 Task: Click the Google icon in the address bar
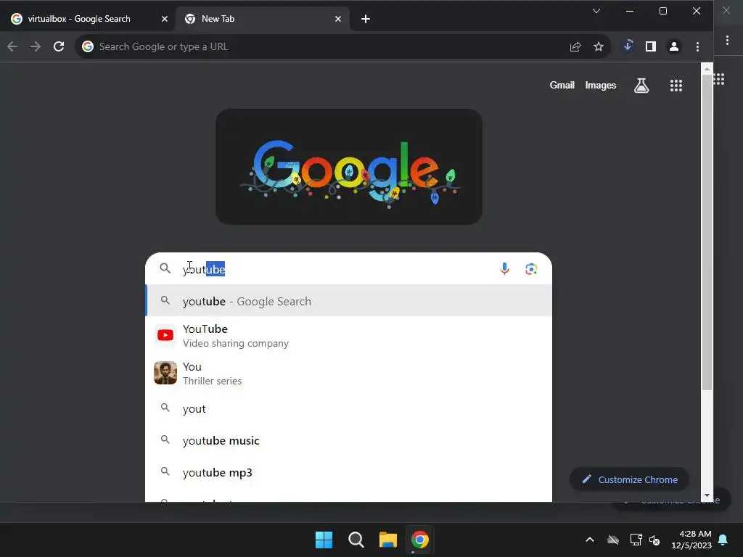[x=88, y=46]
